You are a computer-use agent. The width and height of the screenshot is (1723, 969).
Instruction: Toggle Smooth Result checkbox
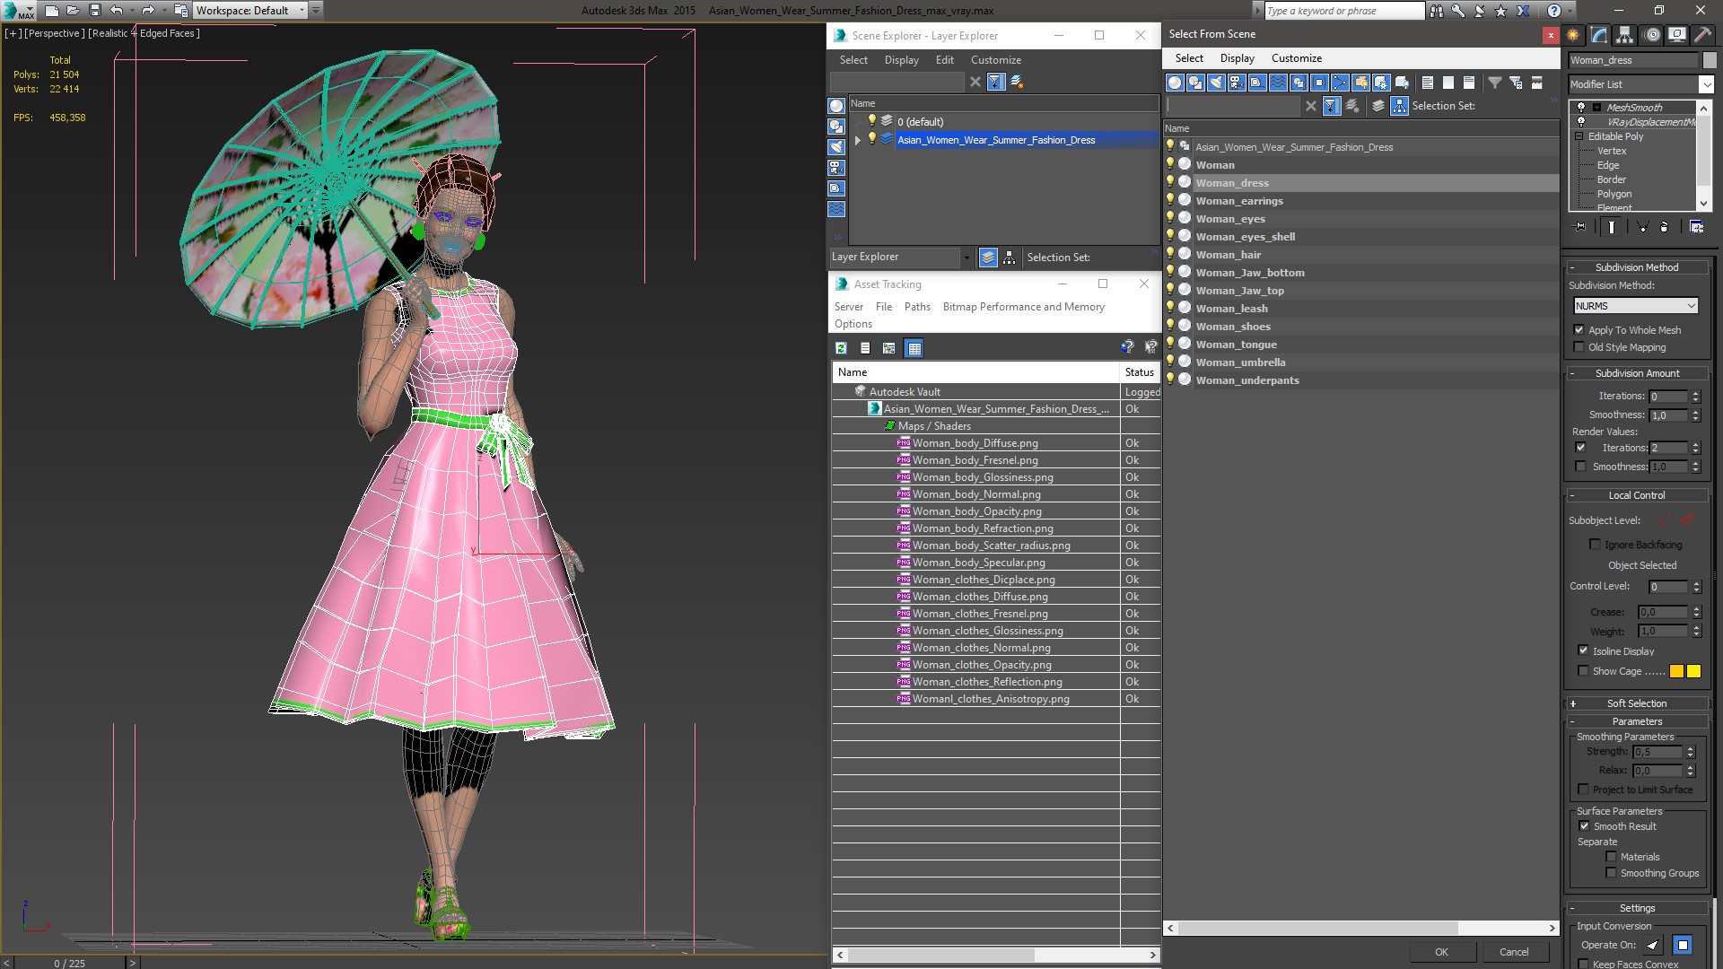[1584, 826]
